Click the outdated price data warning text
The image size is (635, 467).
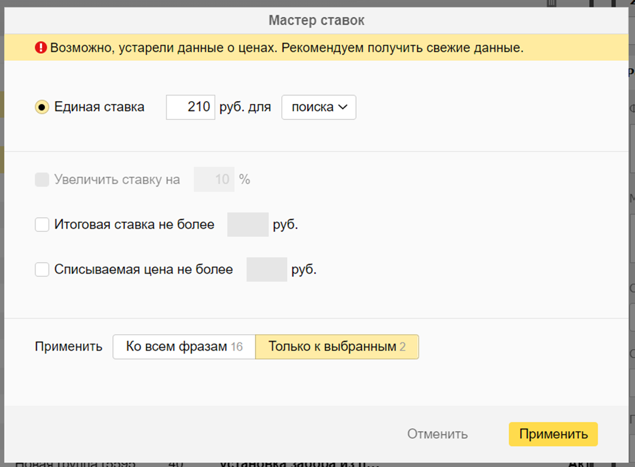click(x=286, y=48)
